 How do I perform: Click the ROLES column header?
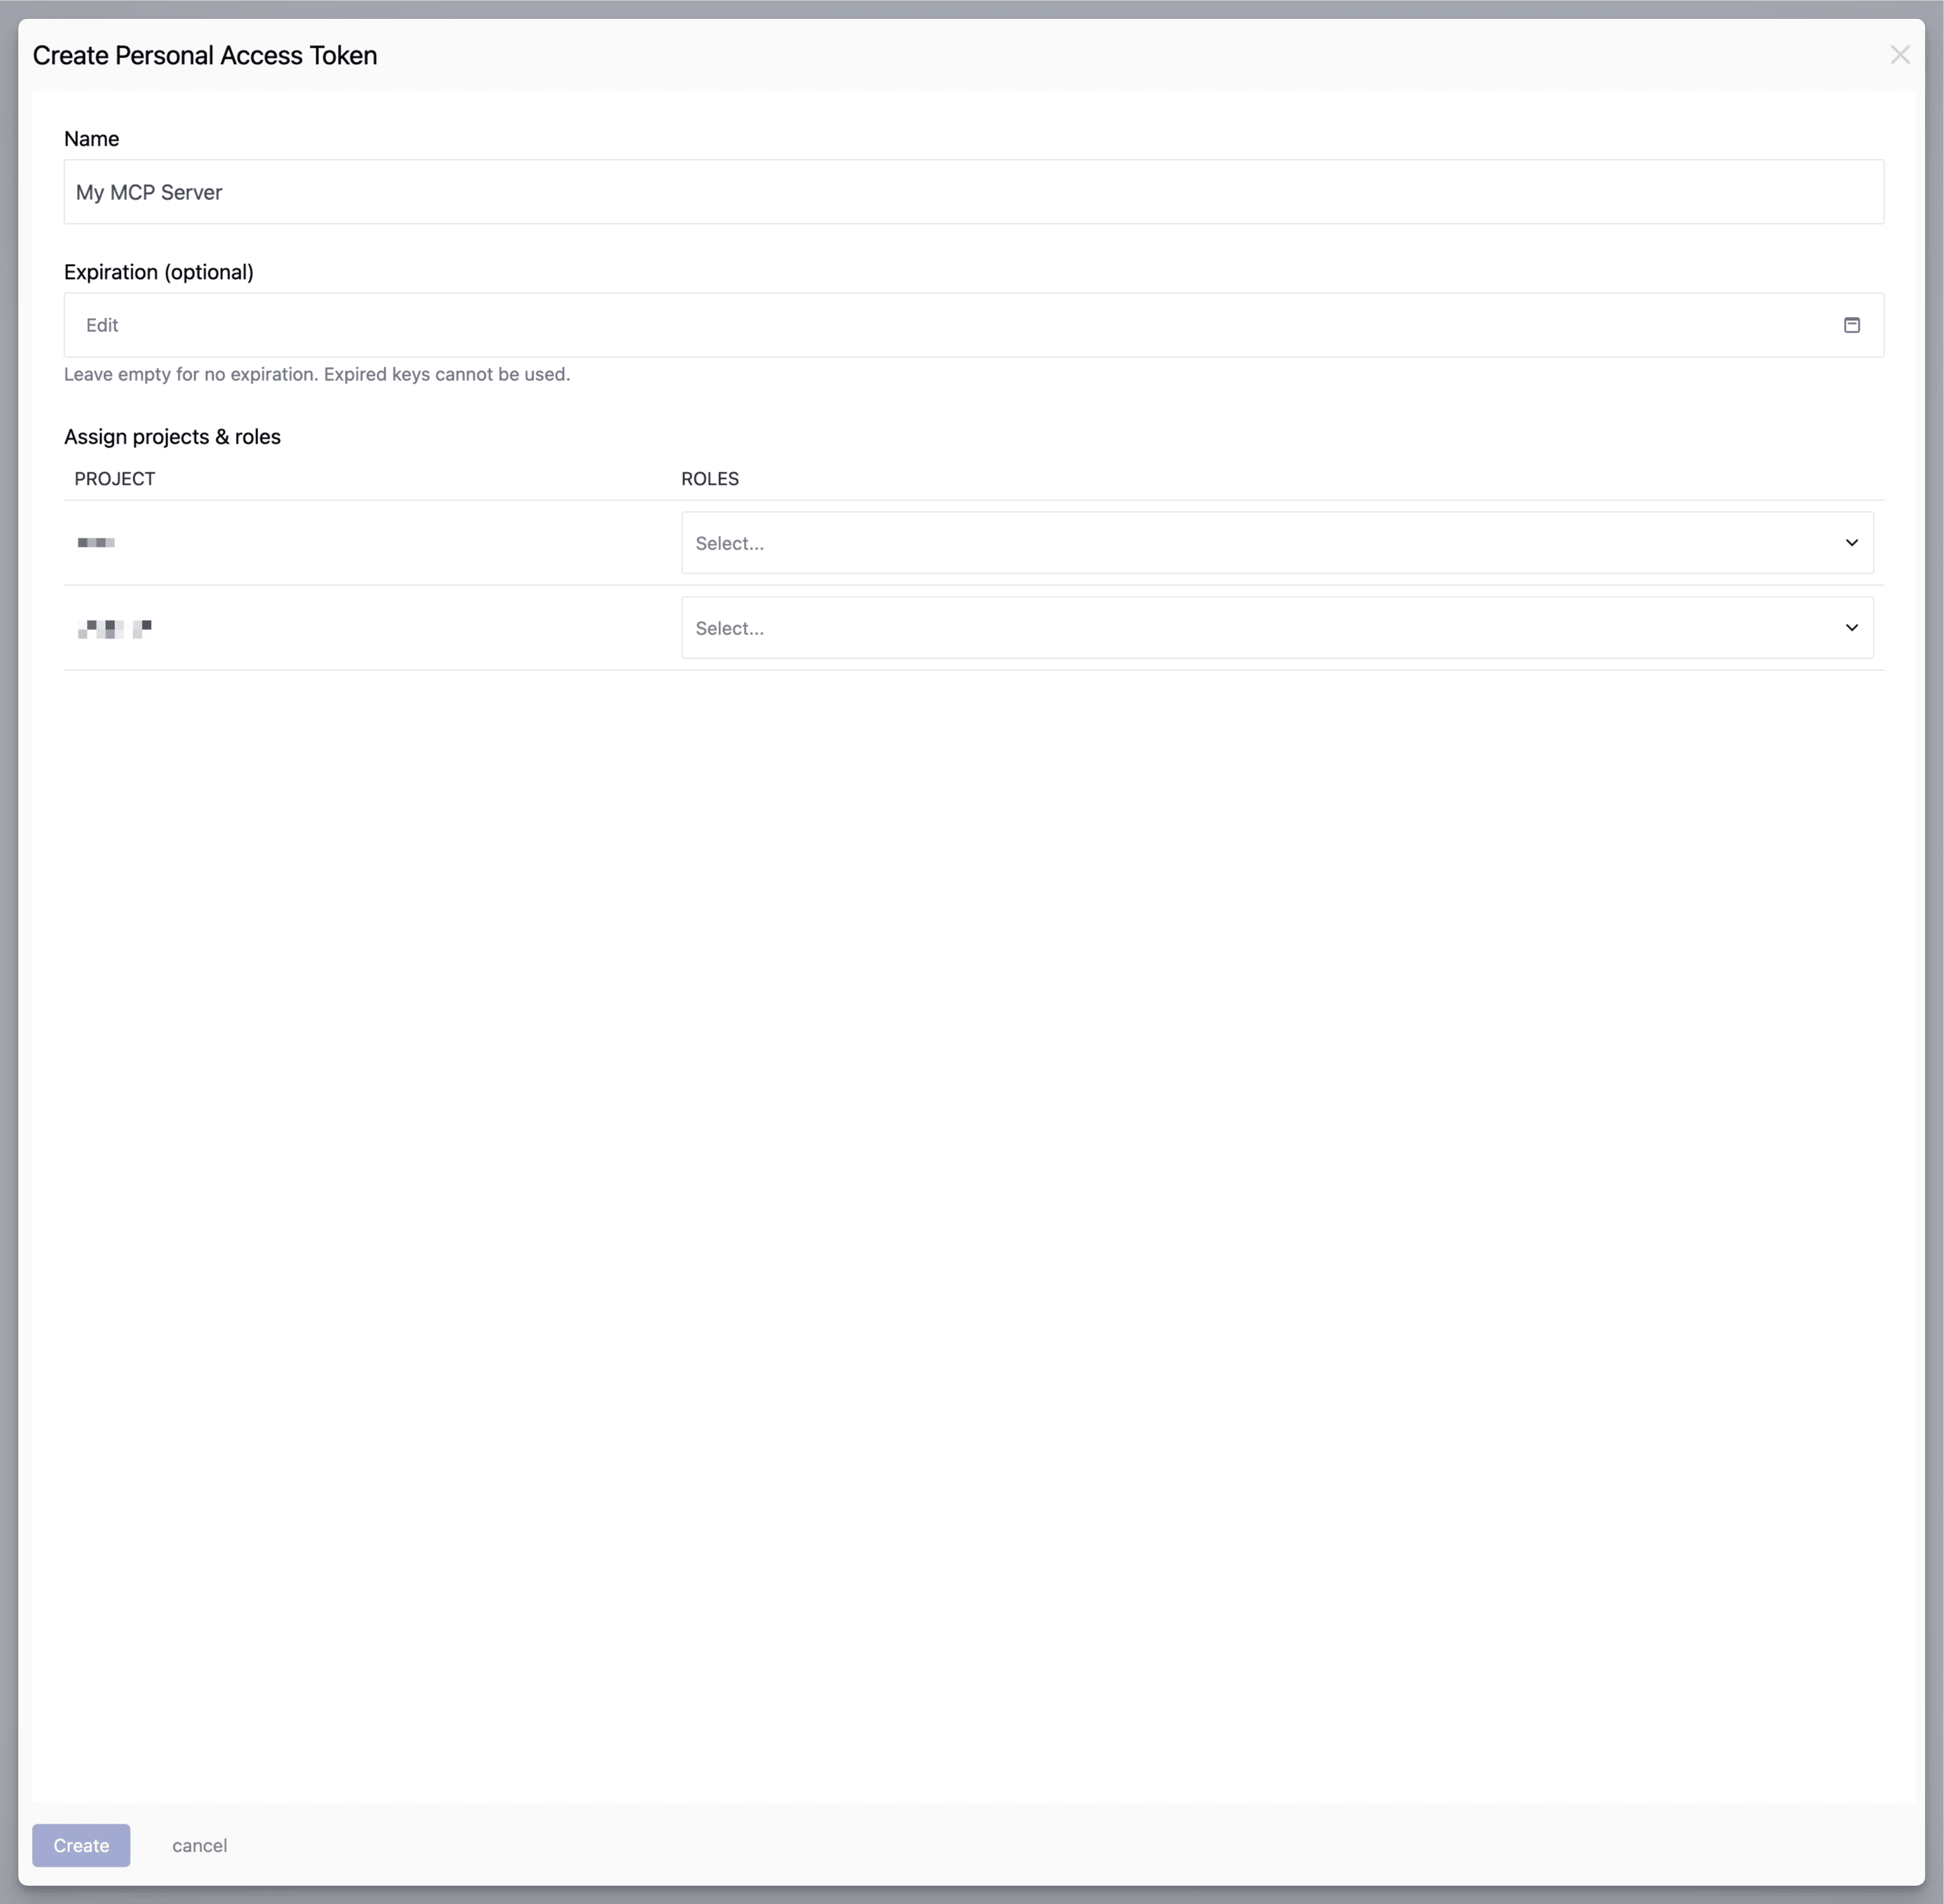[709, 479]
